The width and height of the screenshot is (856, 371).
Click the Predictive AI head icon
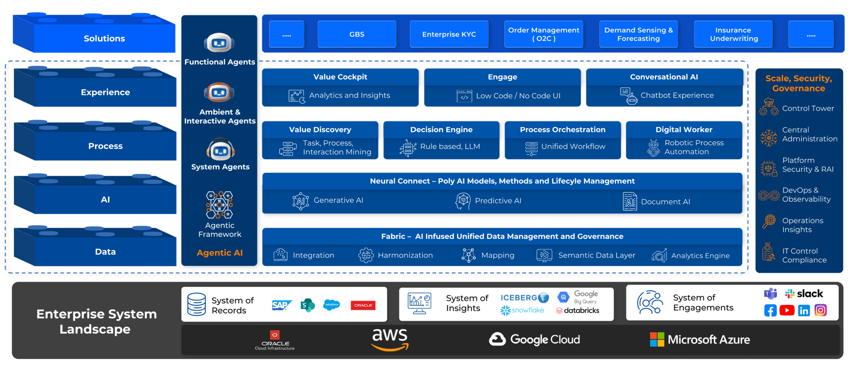click(463, 201)
